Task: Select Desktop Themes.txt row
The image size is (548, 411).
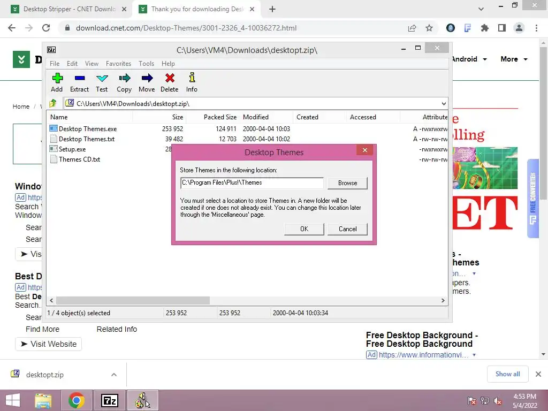Action: [x=247, y=139]
